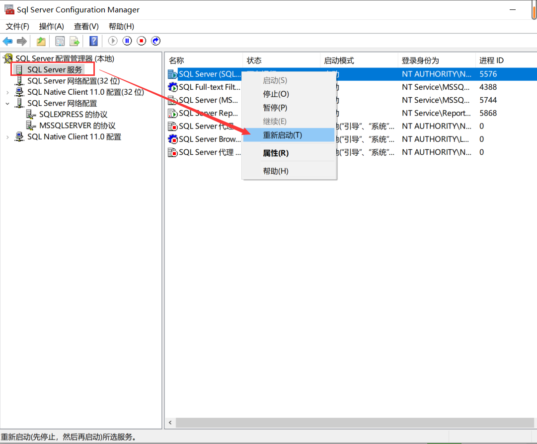Select the SQL Server Brow... row name

pos(210,139)
